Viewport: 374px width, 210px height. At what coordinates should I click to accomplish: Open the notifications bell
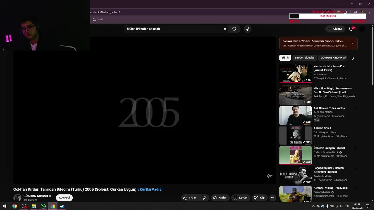351,29
